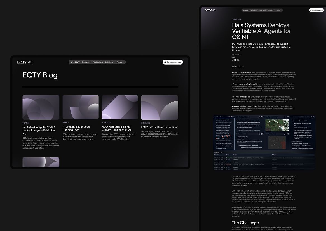Expand About dropdown in Blog page navbar
Image resolution: width=326 pixels, height=231 pixels.
120,62
